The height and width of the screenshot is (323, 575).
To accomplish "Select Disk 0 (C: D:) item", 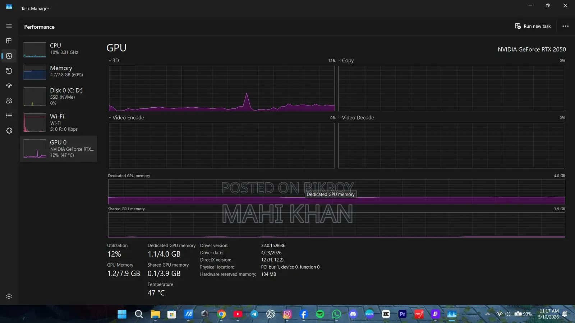I will [x=58, y=97].
